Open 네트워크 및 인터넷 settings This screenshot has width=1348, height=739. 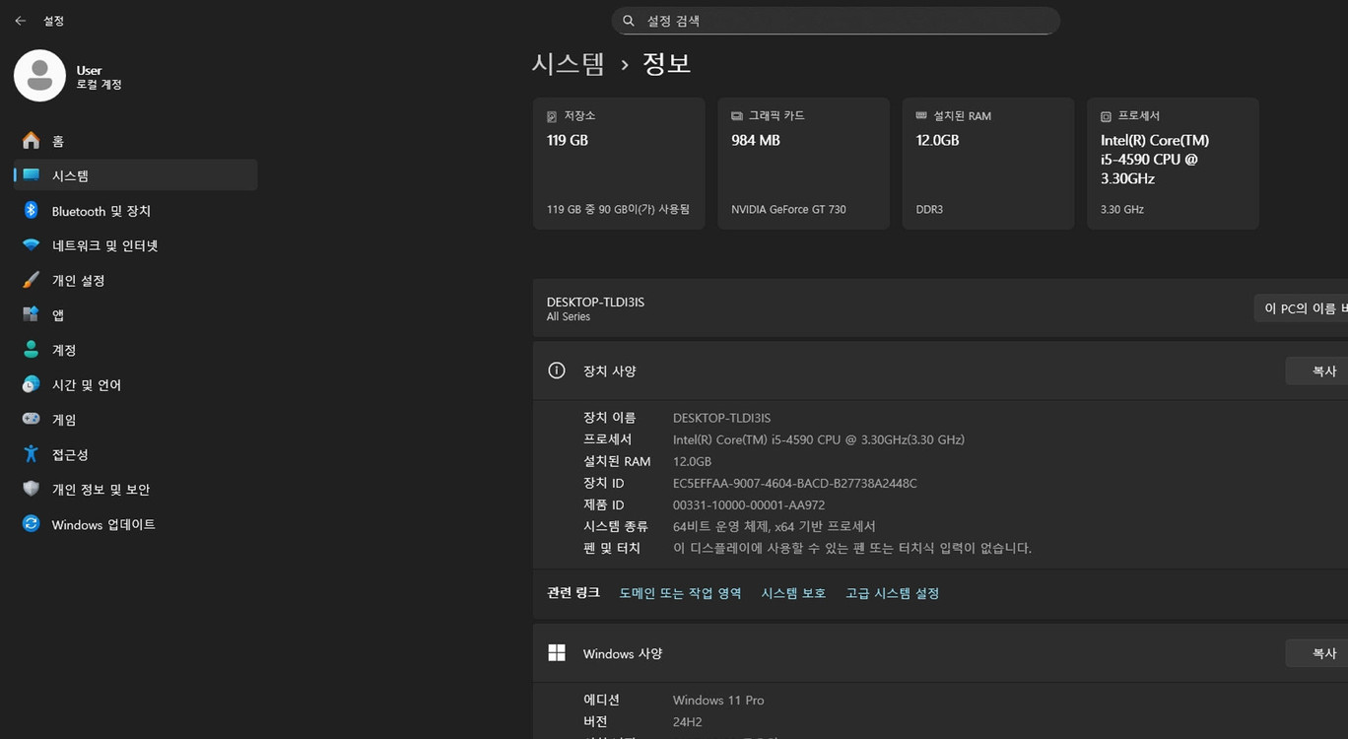(115, 245)
